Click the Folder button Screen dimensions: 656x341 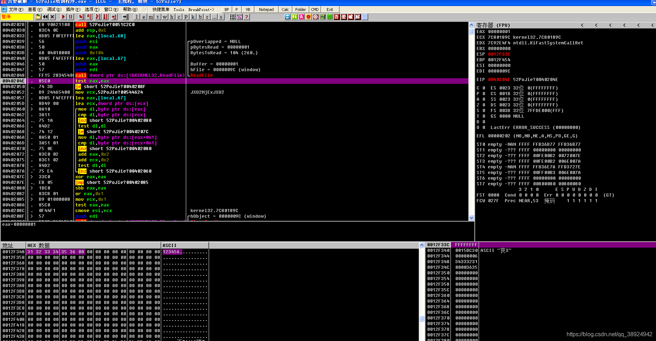(301, 10)
